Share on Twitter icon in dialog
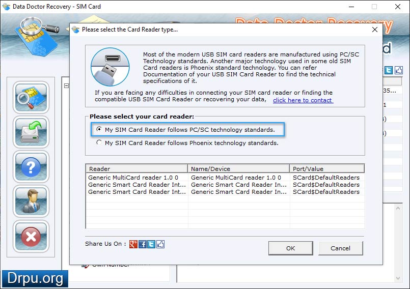Screen dimensions: 410x289 click(151, 244)
